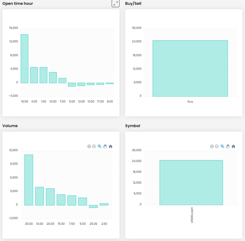The height and width of the screenshot is (241, 245).
Task: Enable selection zoom in Volume chart
Action: (x=100, y=146)
